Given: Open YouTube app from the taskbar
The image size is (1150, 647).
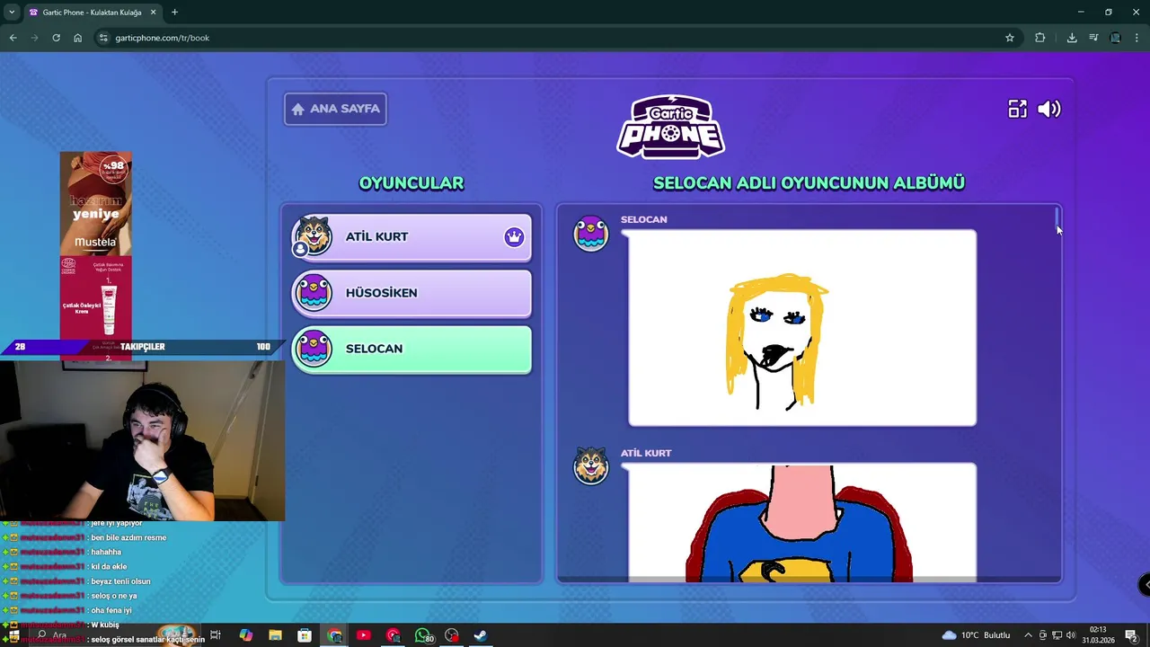Looking at the screenshot, I should [363, 635].
